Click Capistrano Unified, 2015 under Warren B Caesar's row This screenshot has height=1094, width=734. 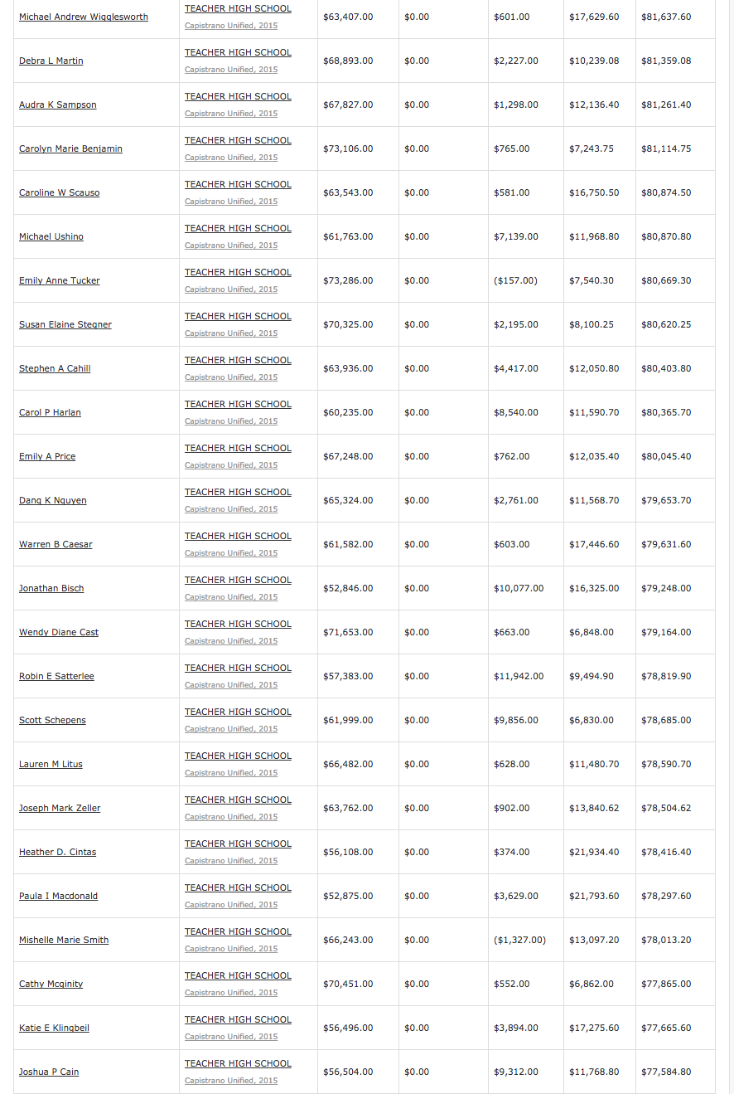(x=231, y=553)
